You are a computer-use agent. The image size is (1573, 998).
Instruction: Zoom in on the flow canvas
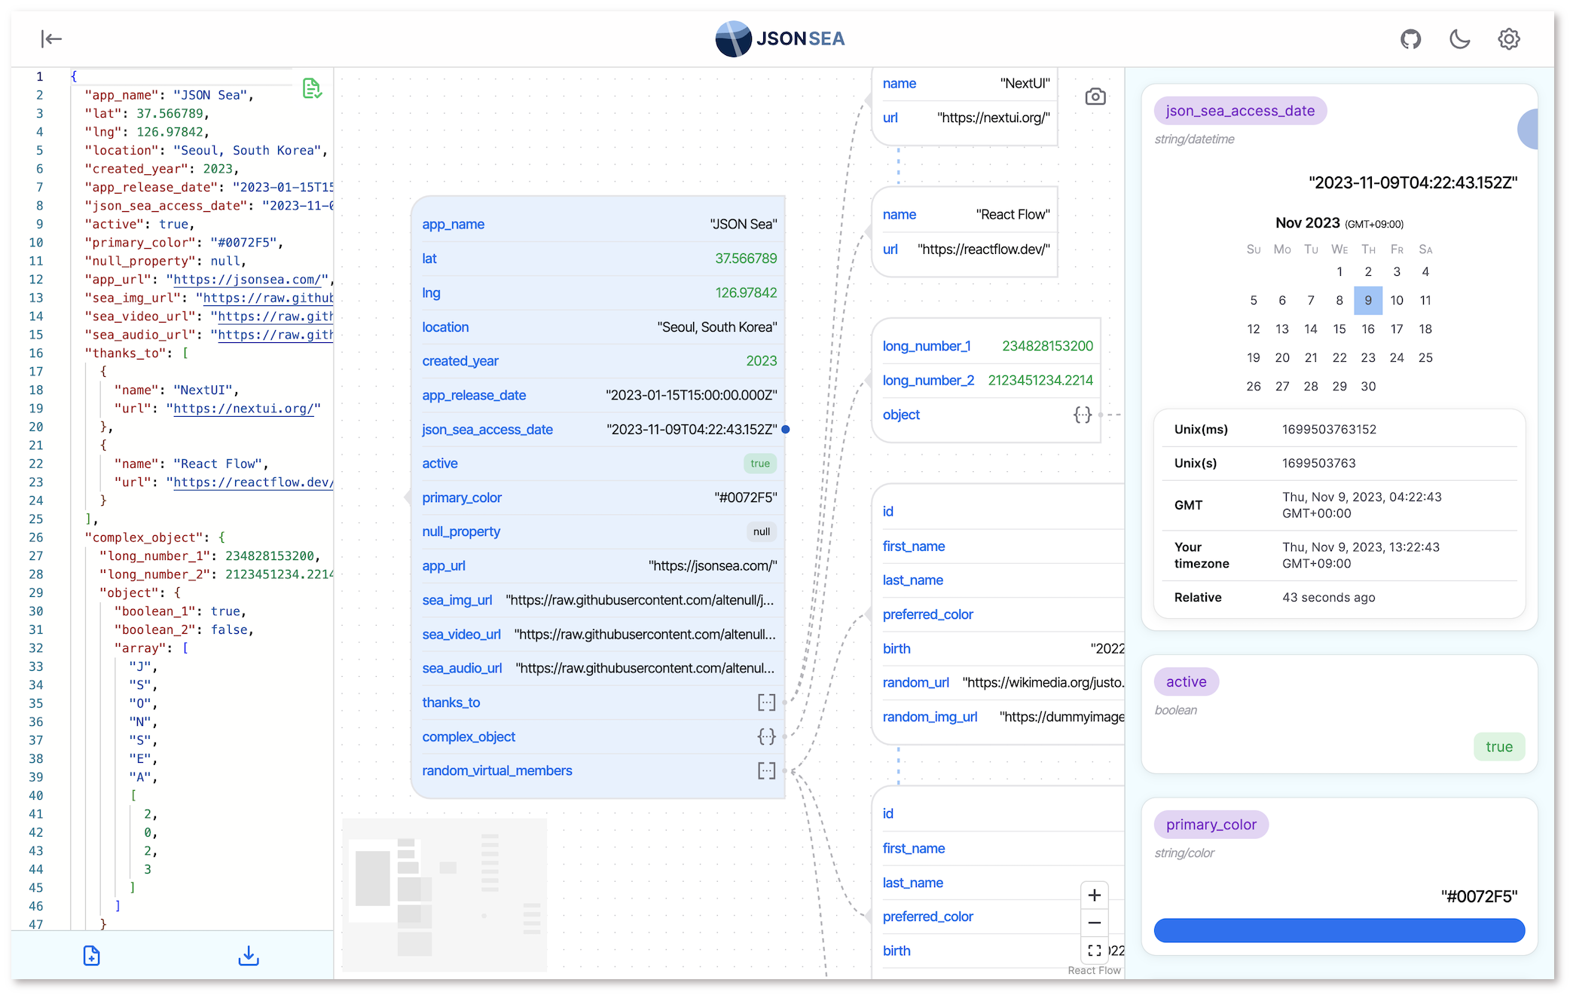pyautogui.click(x=1095, y=895)
